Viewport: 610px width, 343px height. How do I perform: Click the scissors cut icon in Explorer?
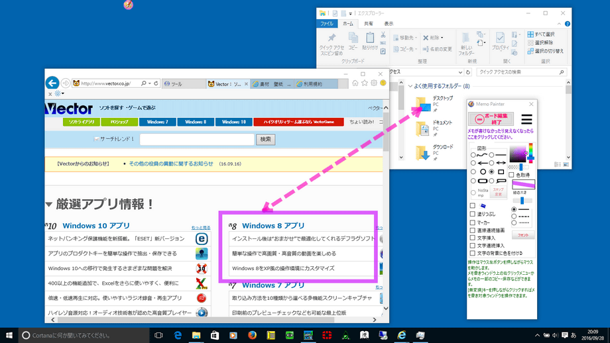pos(383,34)
